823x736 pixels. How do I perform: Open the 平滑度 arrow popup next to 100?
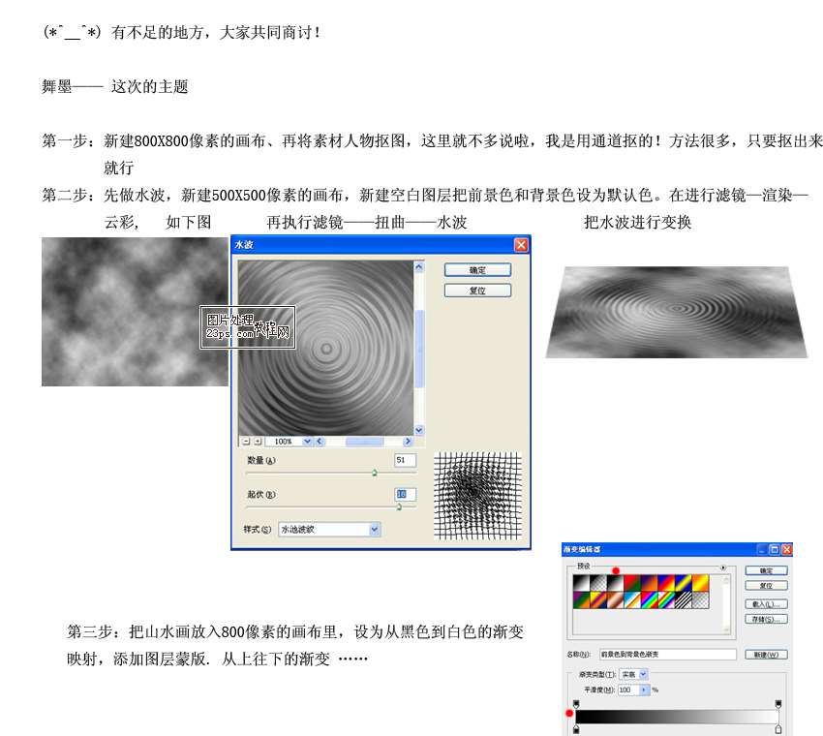coord(644,690)
